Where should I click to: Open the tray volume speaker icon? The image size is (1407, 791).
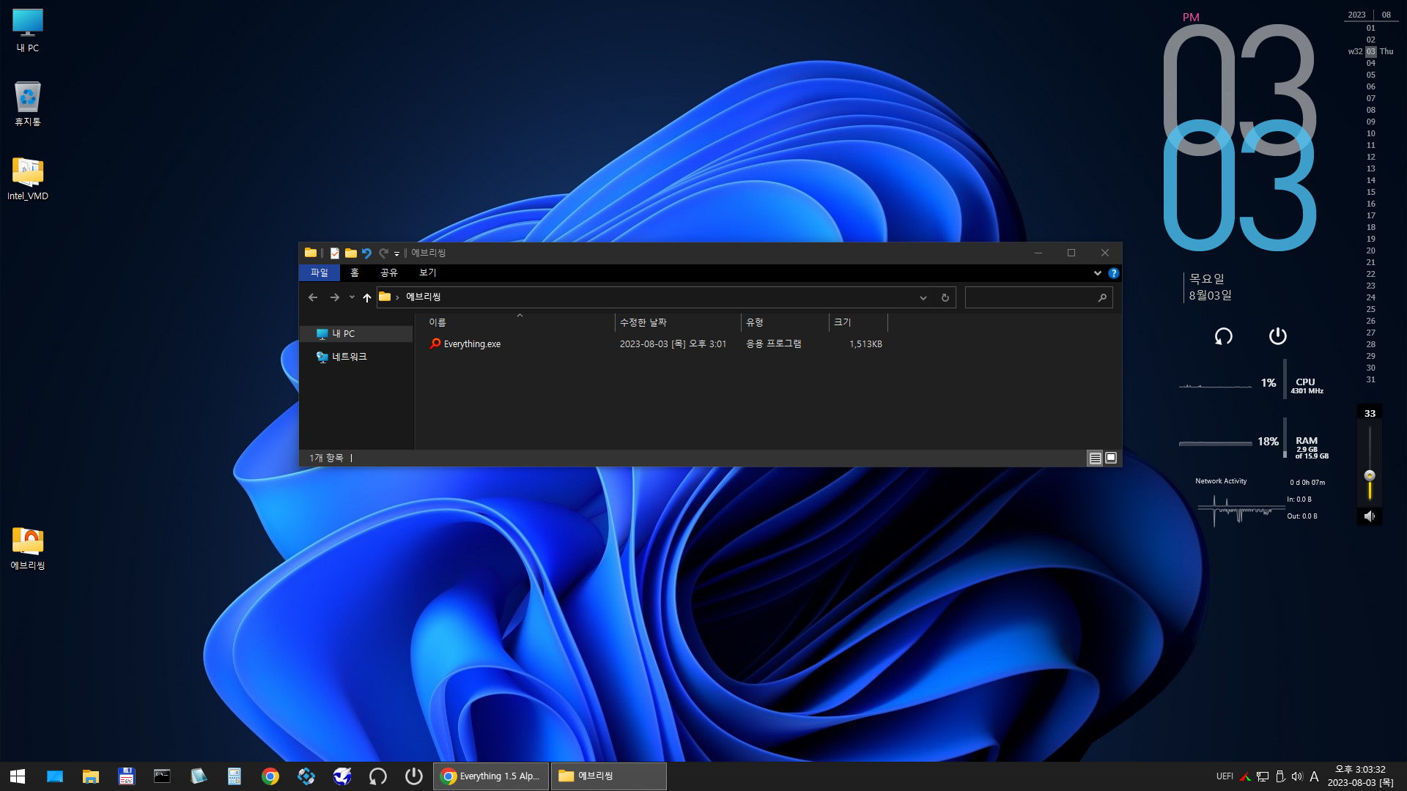[1297, 776]
